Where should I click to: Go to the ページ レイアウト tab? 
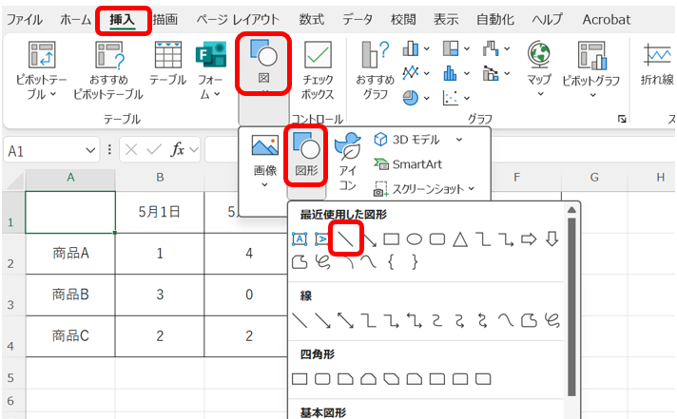(x=238, y=20)
